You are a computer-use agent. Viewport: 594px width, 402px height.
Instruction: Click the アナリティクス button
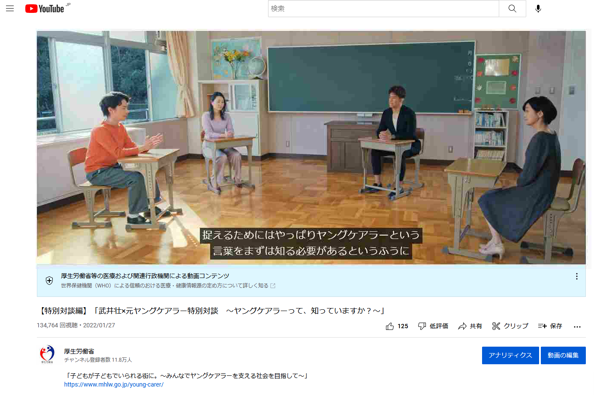tap(510, 355)
